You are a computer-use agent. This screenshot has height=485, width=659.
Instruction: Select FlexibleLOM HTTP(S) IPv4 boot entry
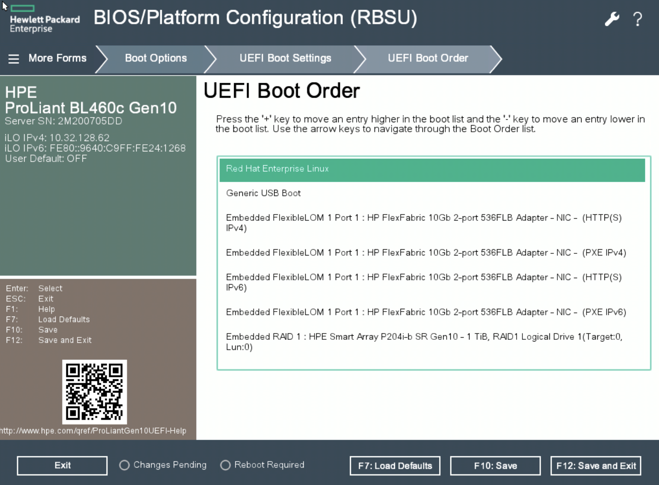coord(432,223)
